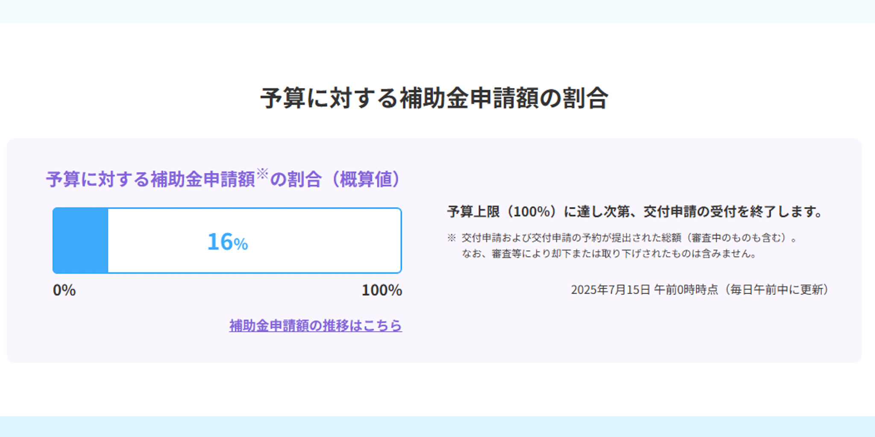Screen dimensions: 875x437
Task: Click the blue filled portion of progress bar
Action: coord(80,241)
